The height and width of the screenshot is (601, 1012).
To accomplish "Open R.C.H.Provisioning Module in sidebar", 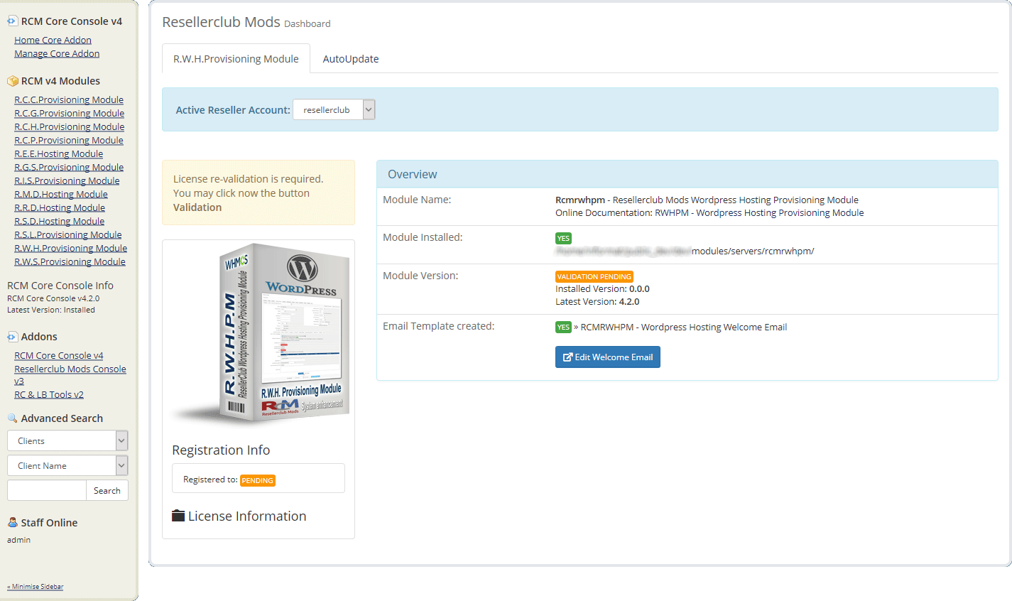I will [x=69, y=126].
